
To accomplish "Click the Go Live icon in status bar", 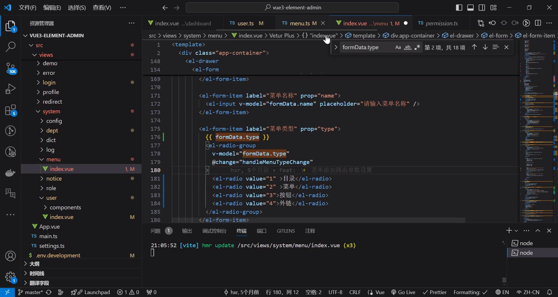I will click(x=403, y=292).
